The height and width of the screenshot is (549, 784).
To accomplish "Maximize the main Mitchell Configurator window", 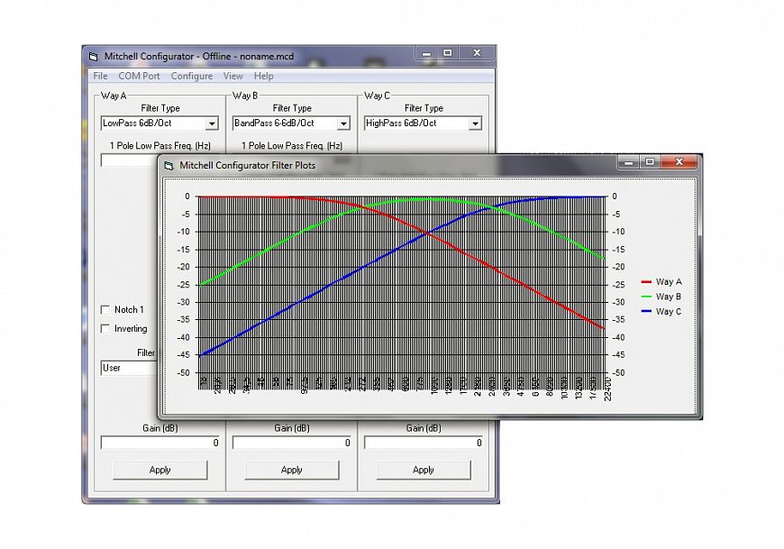I will tap(448, 53).
